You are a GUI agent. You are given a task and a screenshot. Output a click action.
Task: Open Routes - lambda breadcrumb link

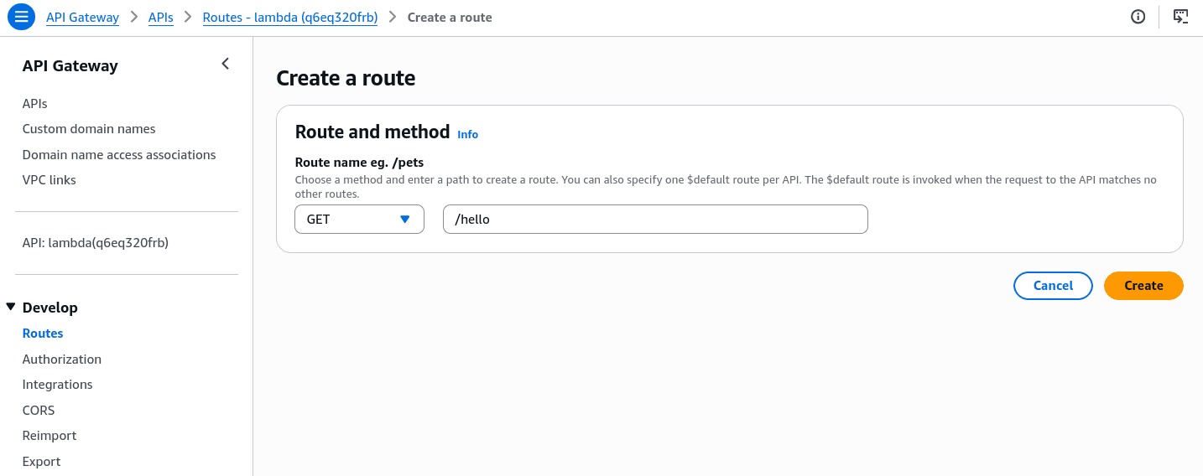coord(290,17)
